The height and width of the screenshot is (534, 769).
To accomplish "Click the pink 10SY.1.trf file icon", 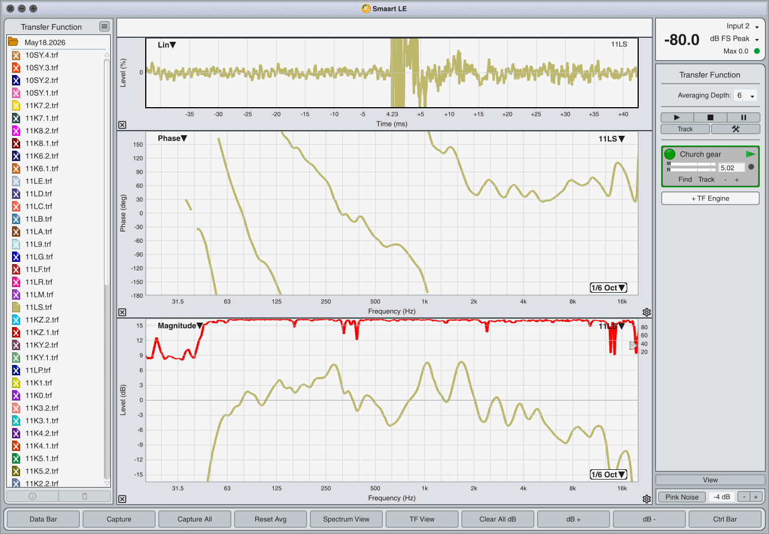I will (x=16, y=93).
